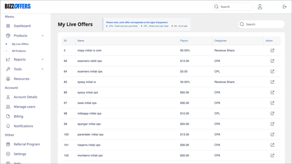This screenshot has height=164, width=292.
Task: Collapse the Products menu arrow
Action: pyautogui.click(x=42, y=36)
